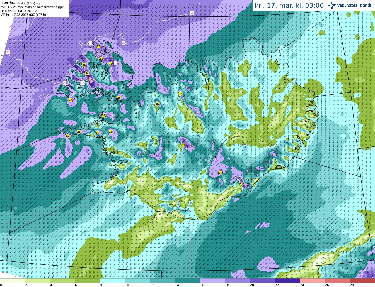The width and height of the screenshot is (375, 287).
Task: Click the legend scale number 10
Action: (127, 285)
